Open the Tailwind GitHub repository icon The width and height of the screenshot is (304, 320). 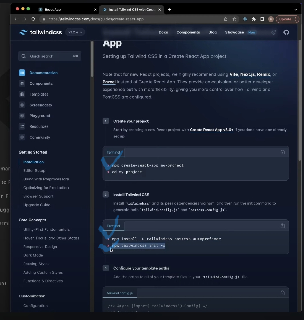coord(286,32)
